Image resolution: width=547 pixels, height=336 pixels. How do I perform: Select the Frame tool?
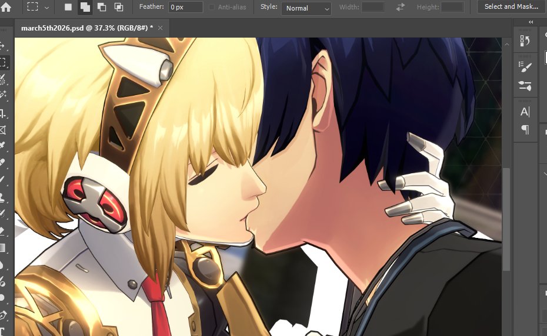[2, 130]
